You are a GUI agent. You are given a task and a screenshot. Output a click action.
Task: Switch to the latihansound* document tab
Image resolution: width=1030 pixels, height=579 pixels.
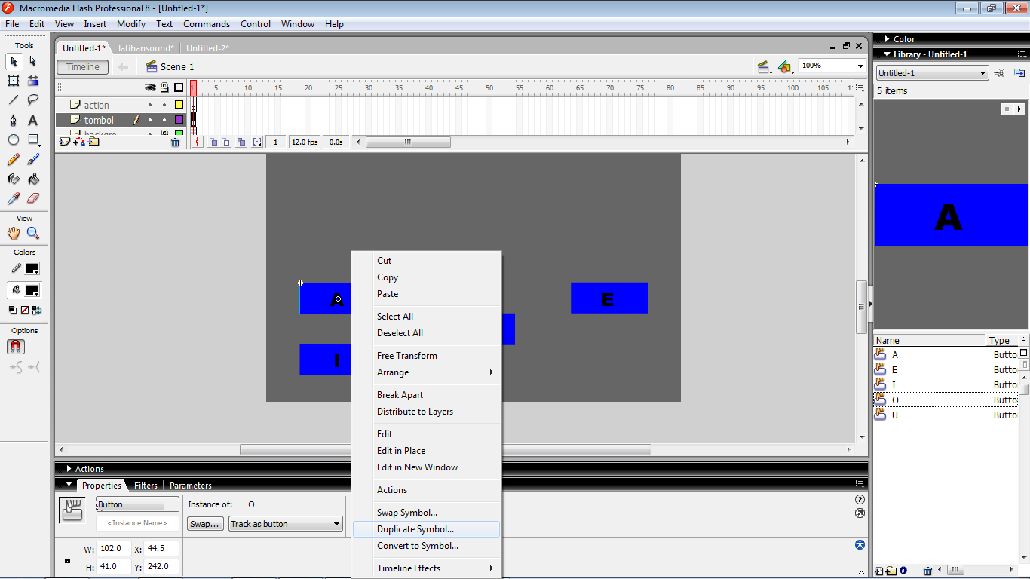click(146, 48)
